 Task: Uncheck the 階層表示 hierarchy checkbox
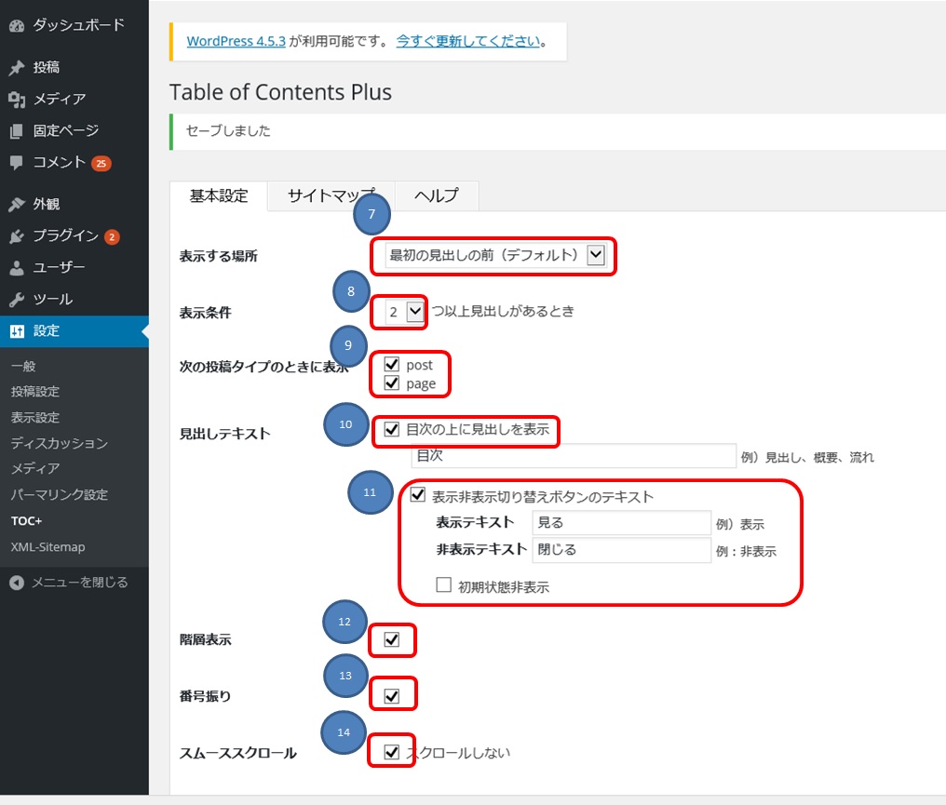(392, 639)
